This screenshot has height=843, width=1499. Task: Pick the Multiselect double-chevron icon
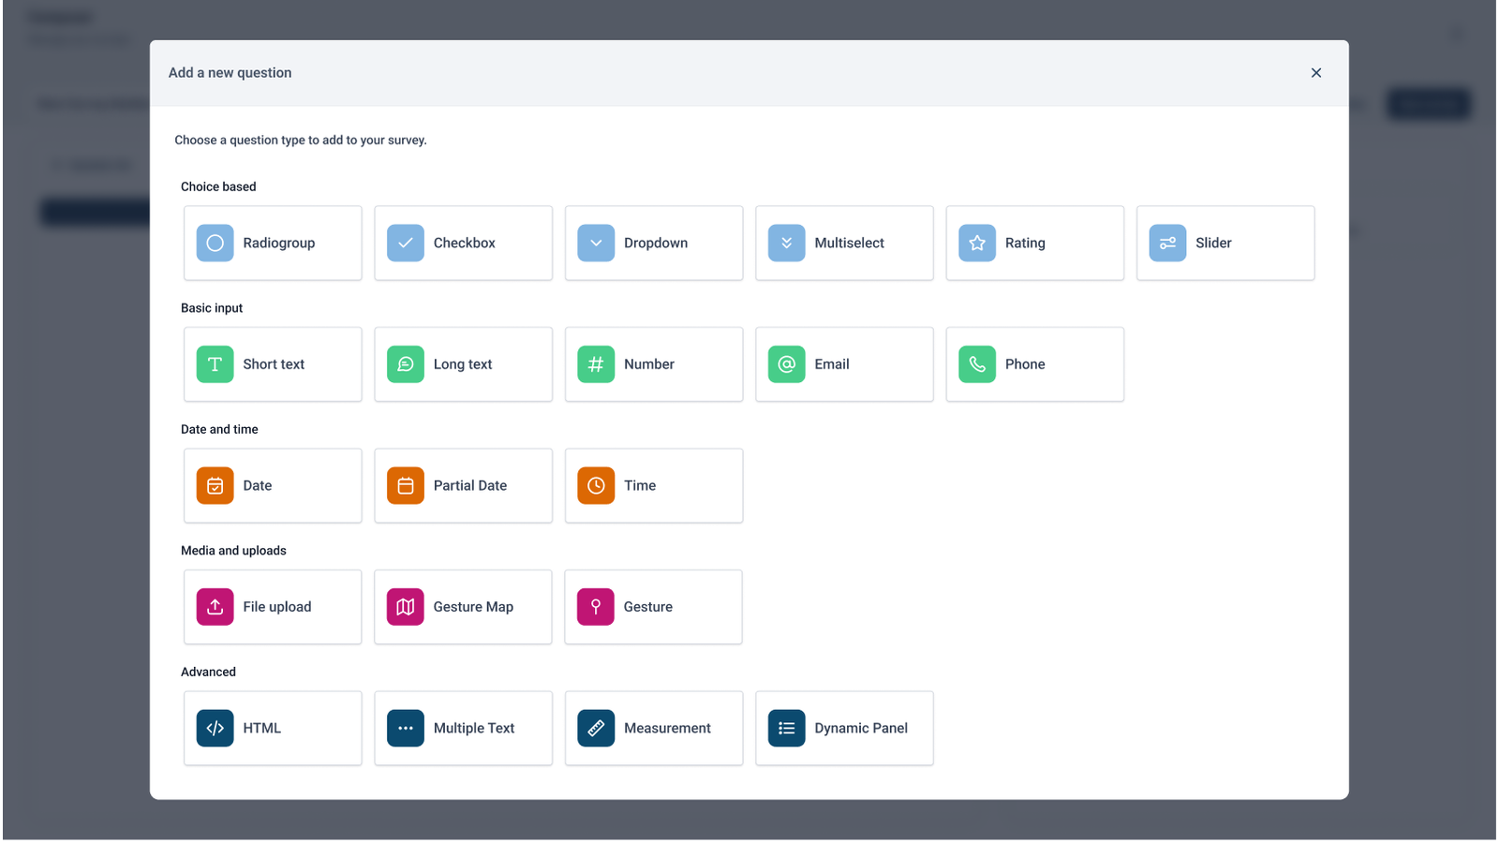[787, 243]
